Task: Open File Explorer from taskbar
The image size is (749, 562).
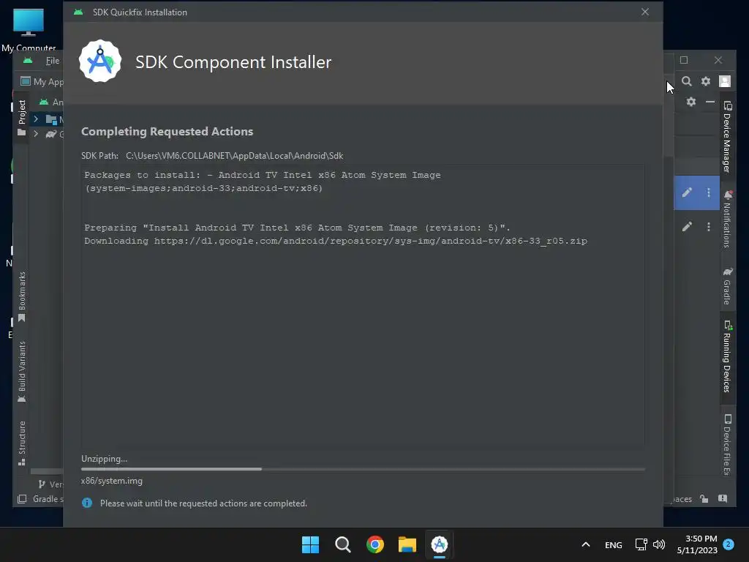Action: pos(407,544)
